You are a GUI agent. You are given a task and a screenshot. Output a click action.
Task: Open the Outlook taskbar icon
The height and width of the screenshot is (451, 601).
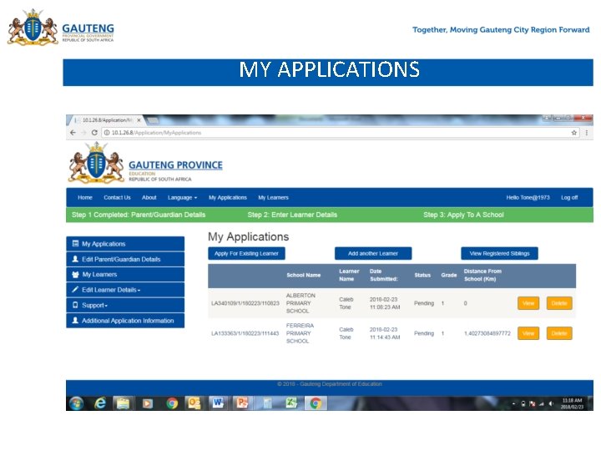point(194,403)
